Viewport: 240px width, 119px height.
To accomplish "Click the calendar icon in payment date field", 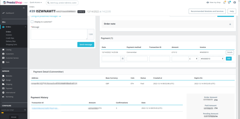I will coord(123,59).
